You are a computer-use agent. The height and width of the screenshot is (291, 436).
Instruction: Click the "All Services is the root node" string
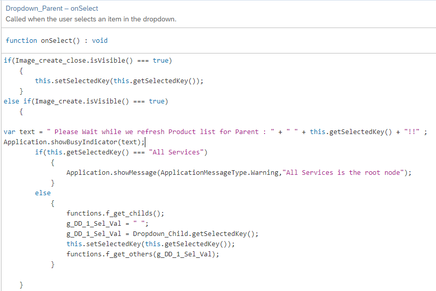tap(343, 173)
